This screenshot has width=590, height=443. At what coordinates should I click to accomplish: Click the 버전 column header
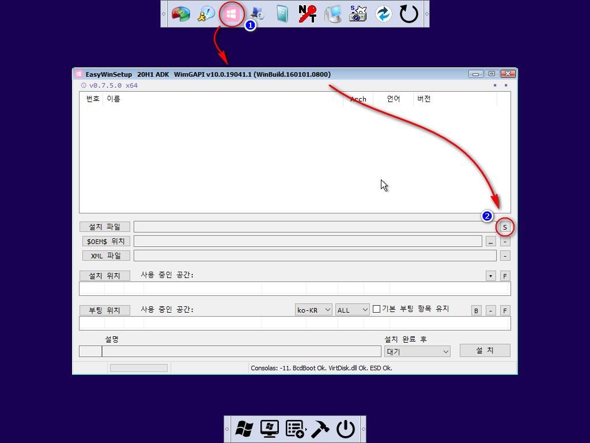tap(455, 99)
